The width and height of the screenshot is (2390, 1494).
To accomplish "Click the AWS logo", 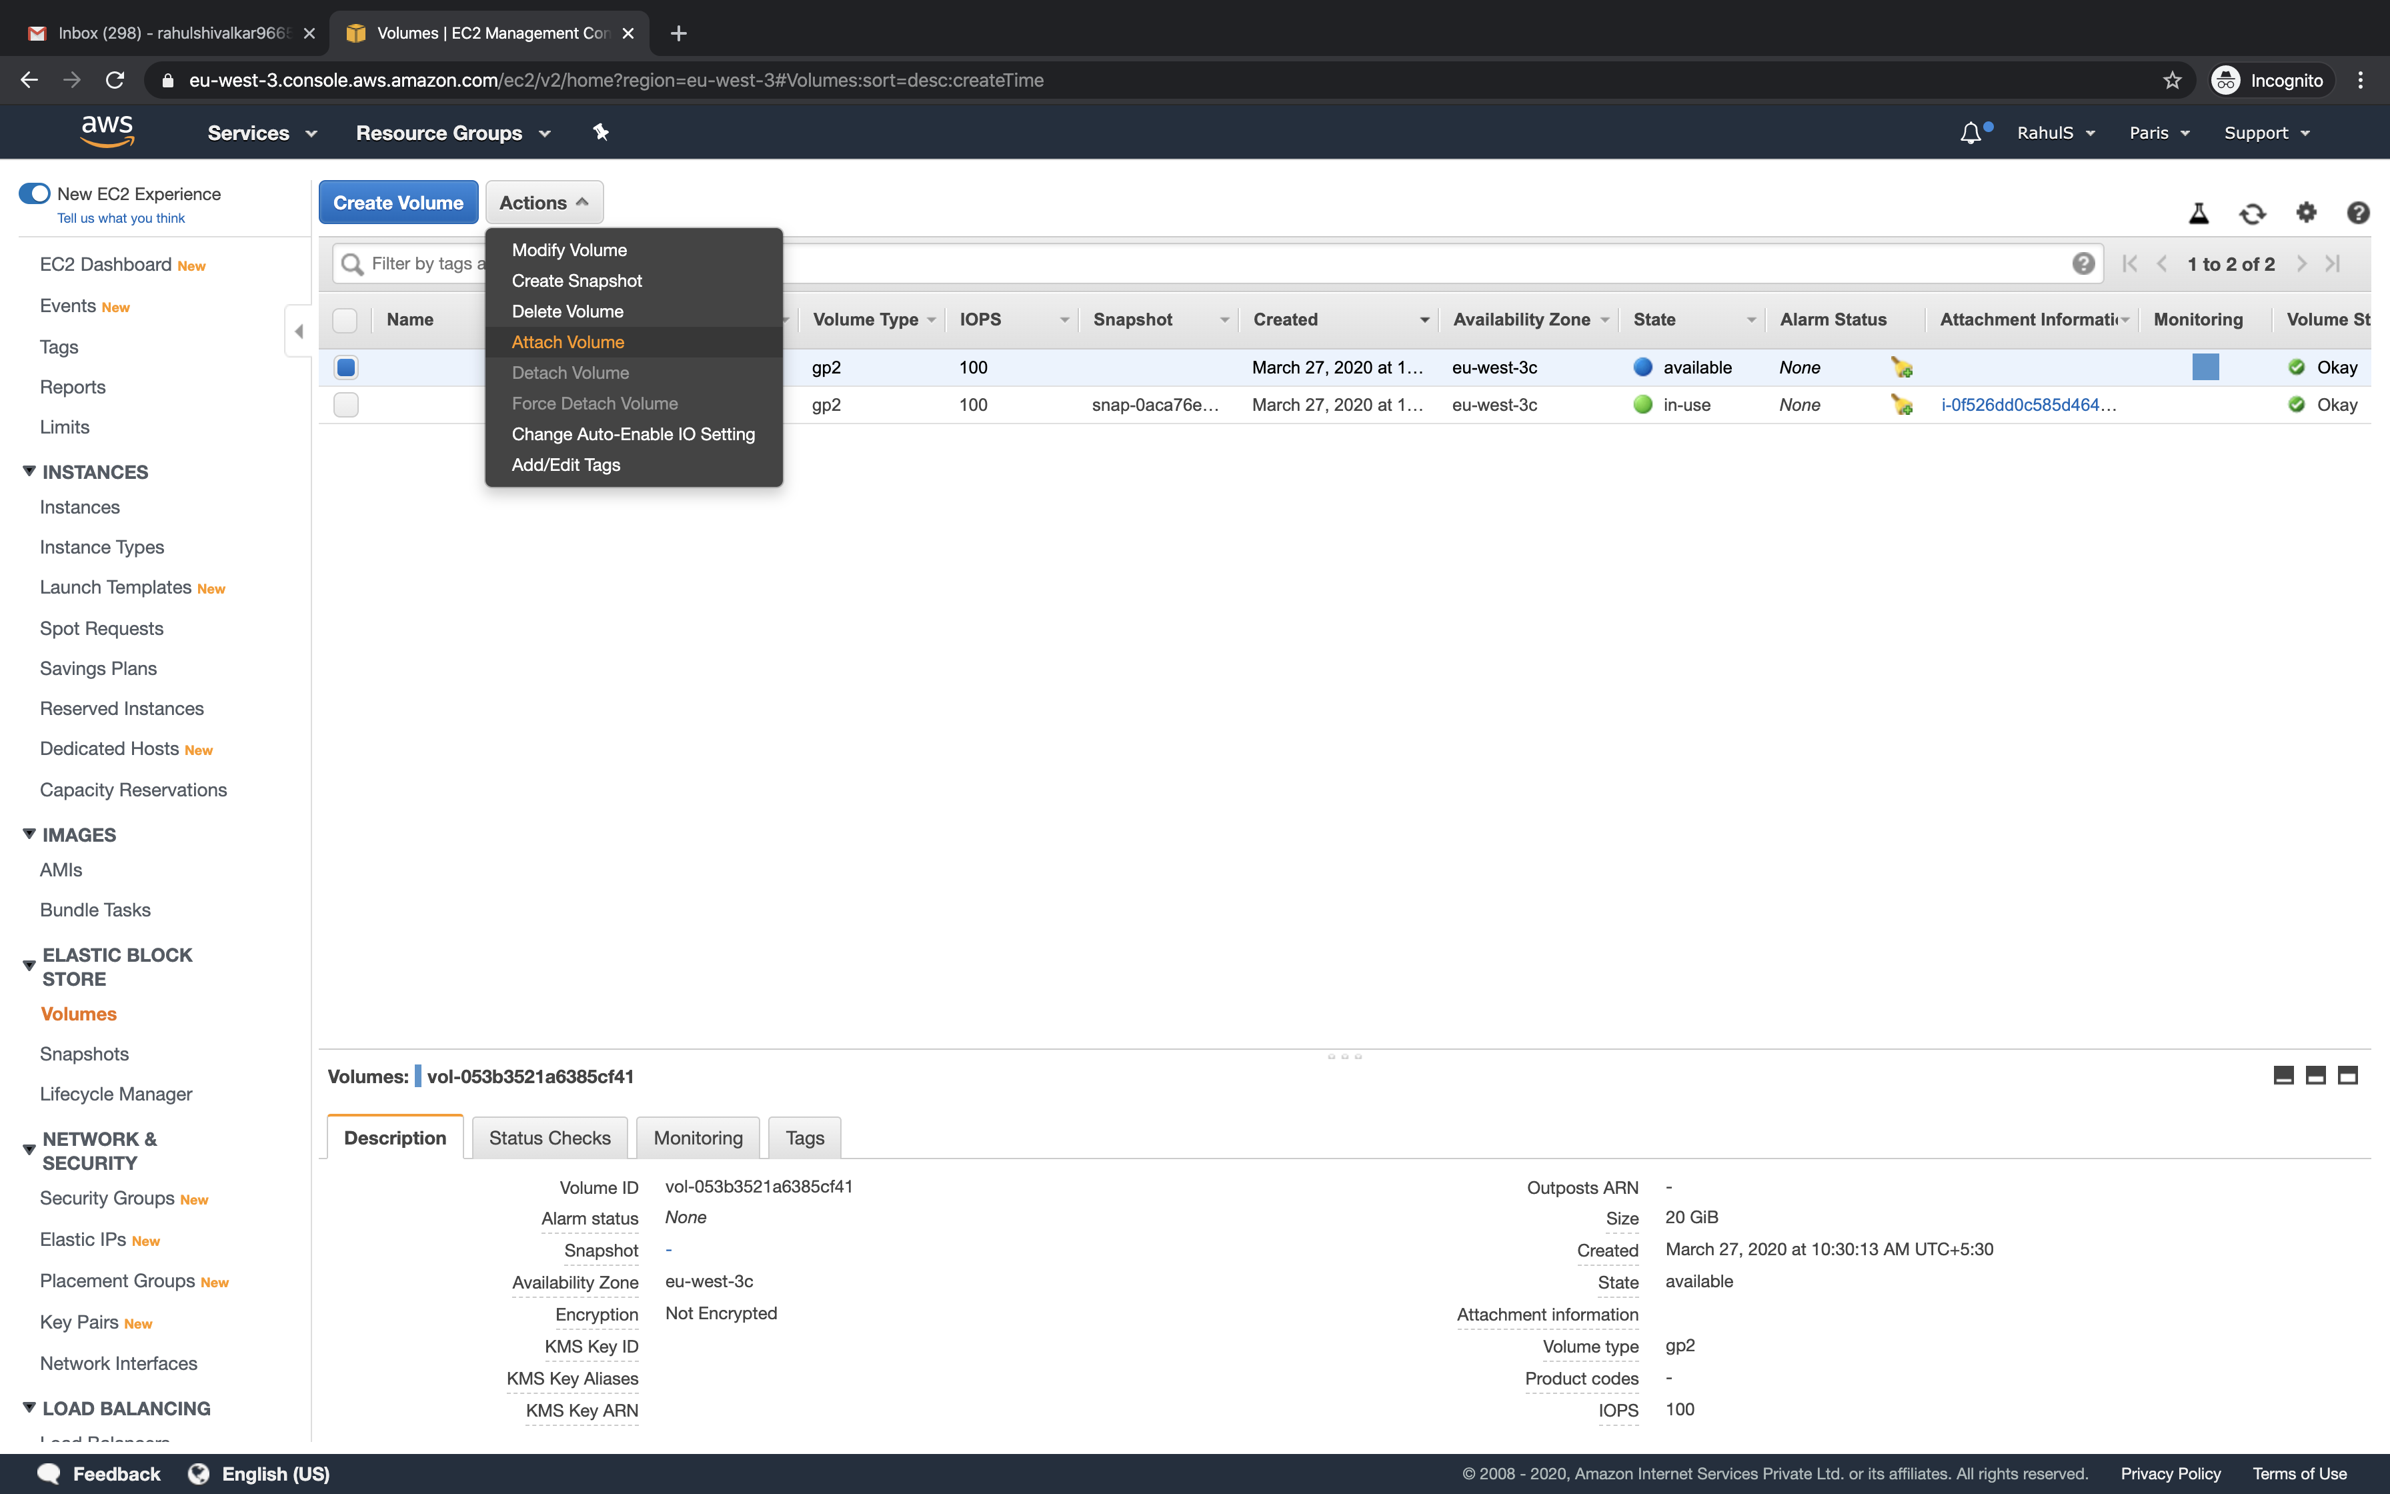I will click(107, 131).
